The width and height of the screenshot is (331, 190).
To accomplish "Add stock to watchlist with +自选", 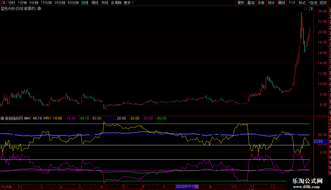I will pyautogui.click(x=313, y=3).
